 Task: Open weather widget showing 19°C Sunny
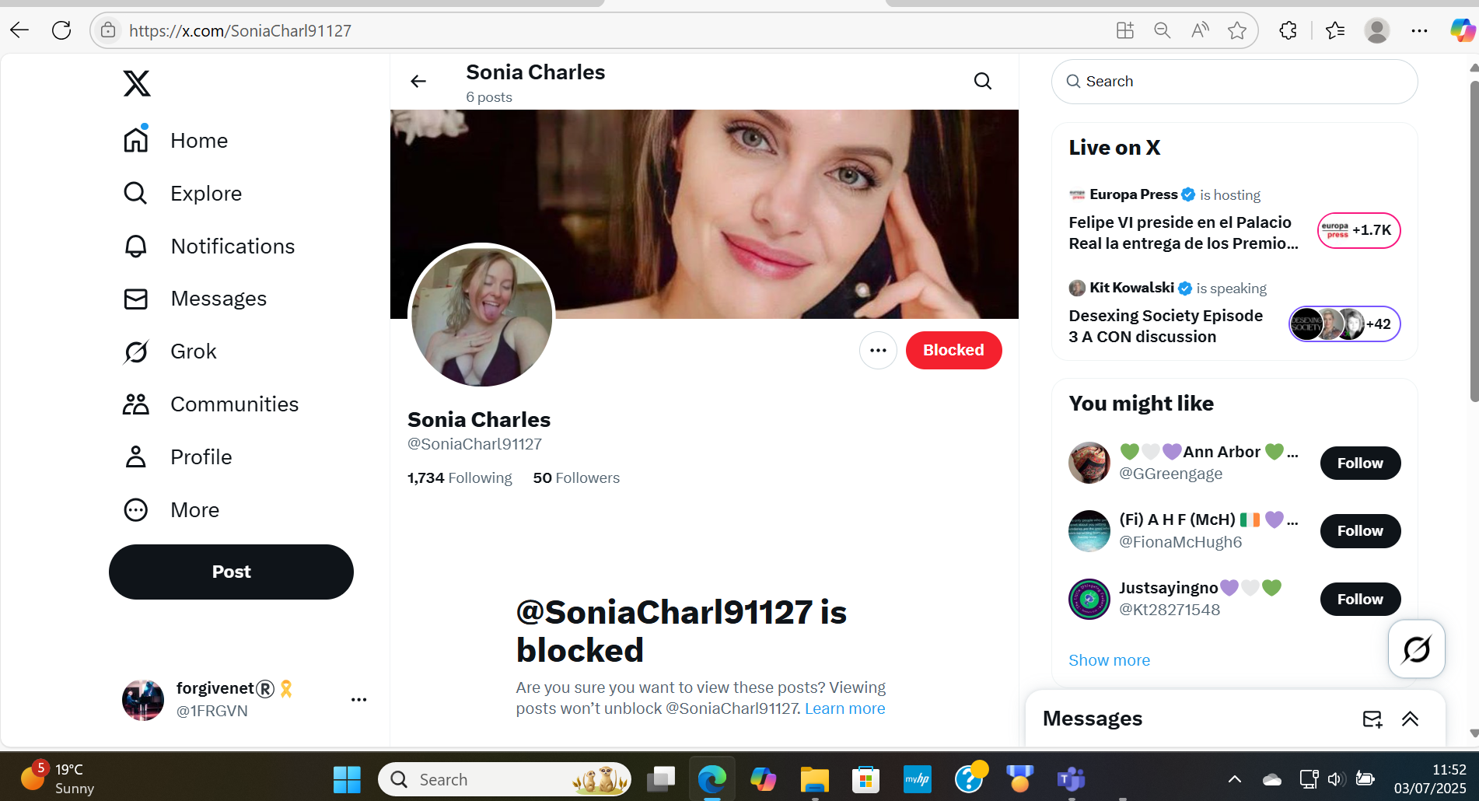point(57,778)
